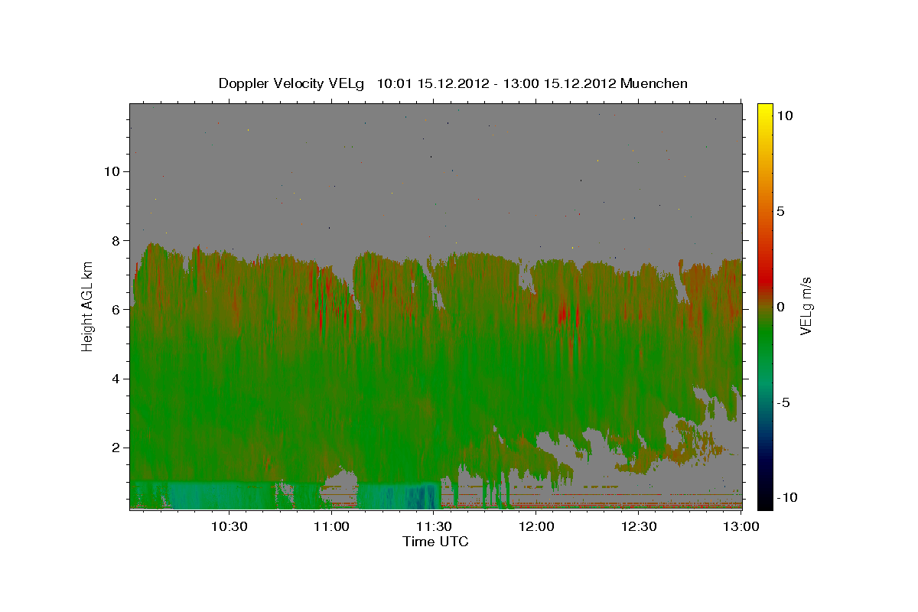This screenshot has height=612, width=918.
Task: Click the colorbar tick label 0
Action: point(780,307)
